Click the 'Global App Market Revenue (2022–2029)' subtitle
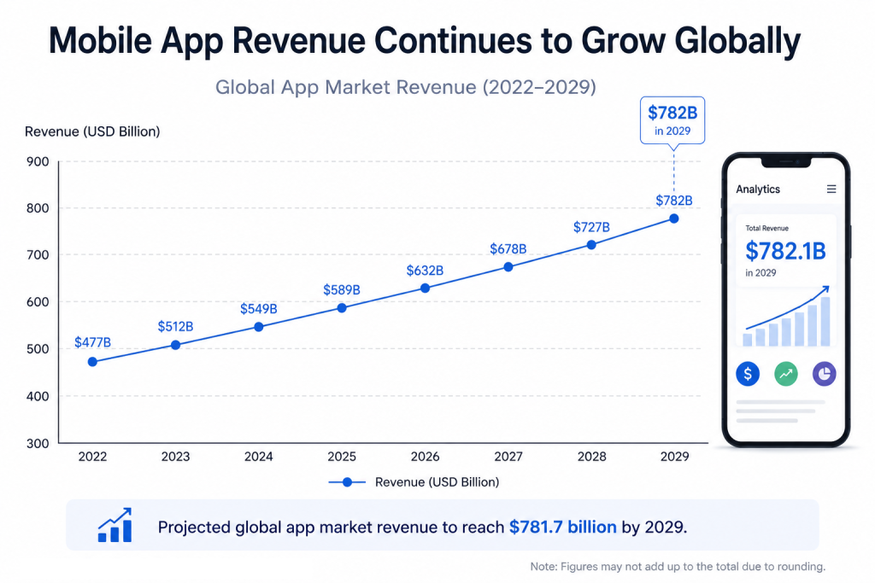 click(x=406, y=88)
